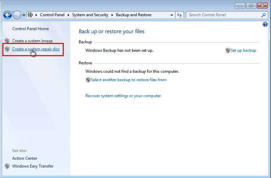Expand the address bar history dropdown
Screen dimensions: 271x178
[x=172, y=15]
